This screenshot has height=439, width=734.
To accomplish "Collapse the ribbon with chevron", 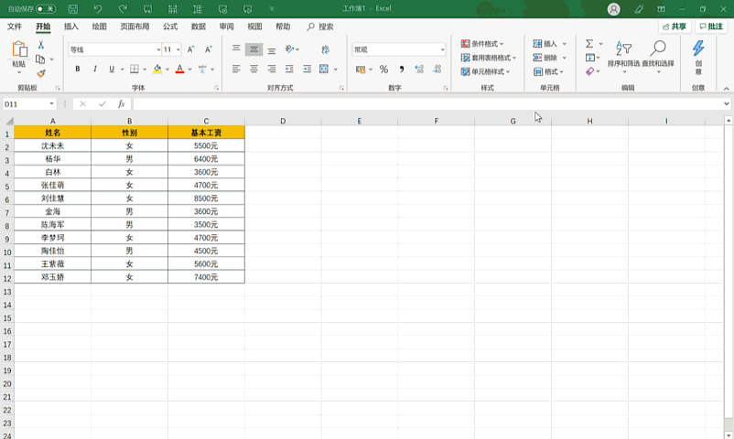I will tap(726, 89).
